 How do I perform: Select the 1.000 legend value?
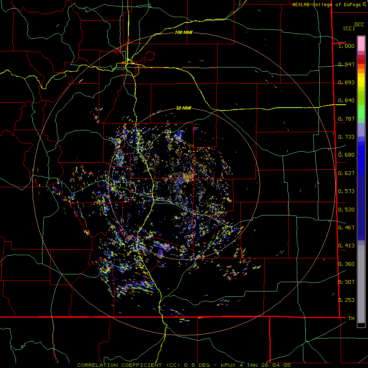(346, 46)
